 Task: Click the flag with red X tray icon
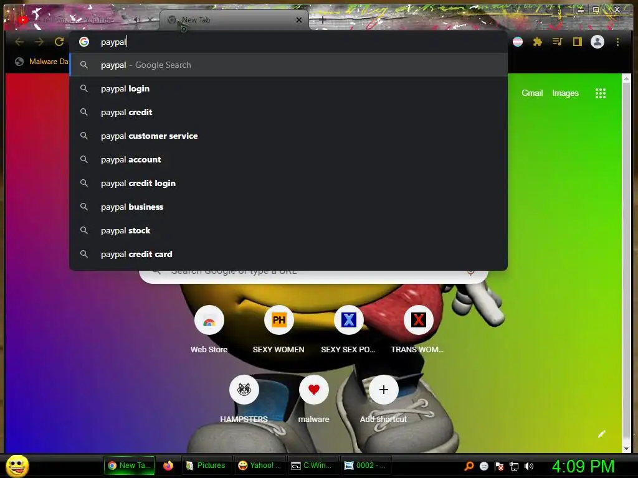499,466
